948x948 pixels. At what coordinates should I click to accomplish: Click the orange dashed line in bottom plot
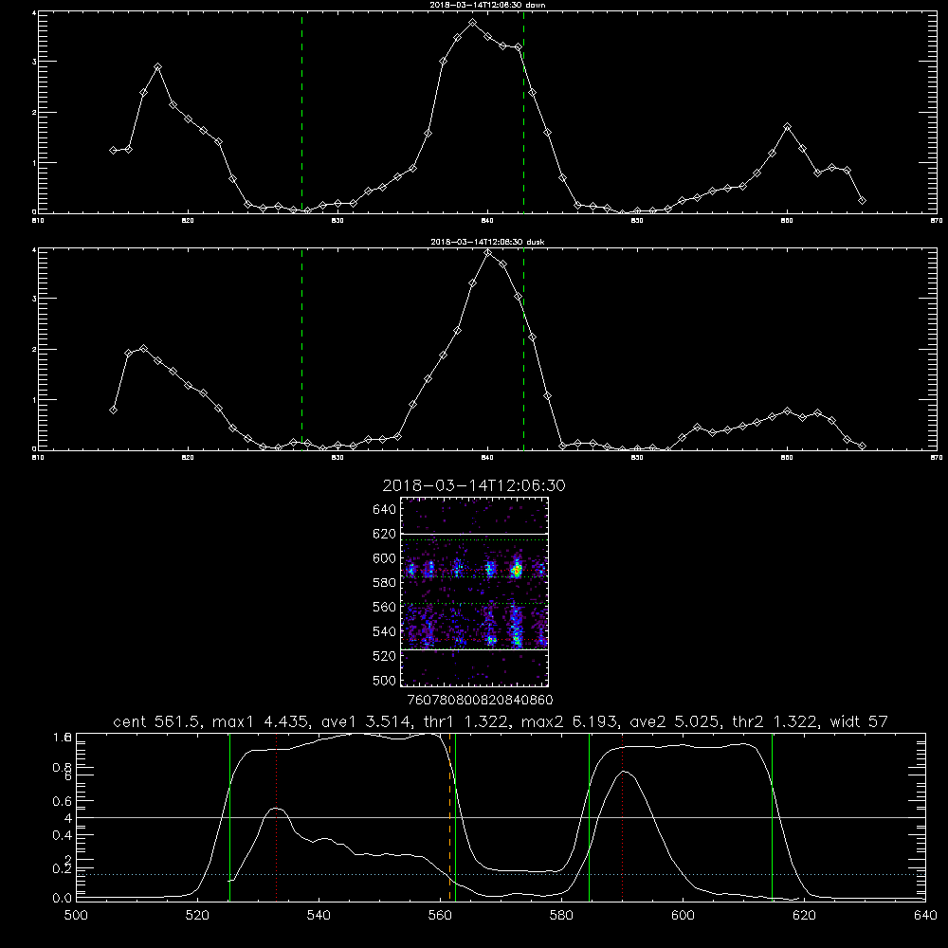[449, 817]
